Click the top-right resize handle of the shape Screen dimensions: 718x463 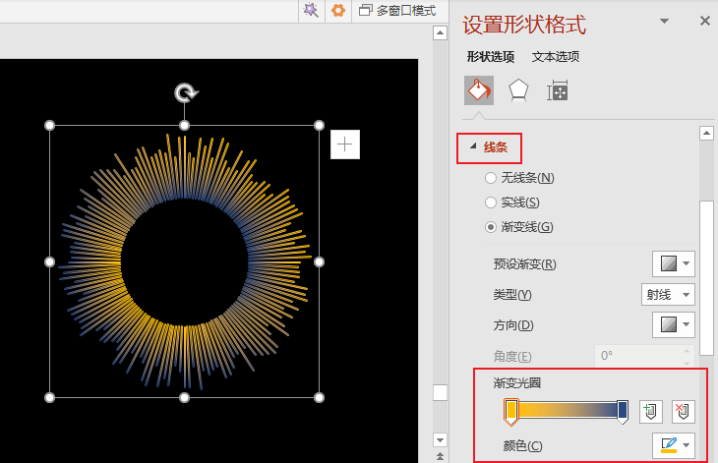319,125
